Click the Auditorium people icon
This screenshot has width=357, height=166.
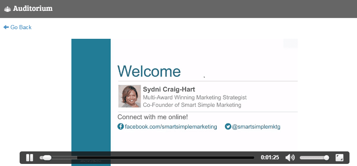click(x=8, y=9)
